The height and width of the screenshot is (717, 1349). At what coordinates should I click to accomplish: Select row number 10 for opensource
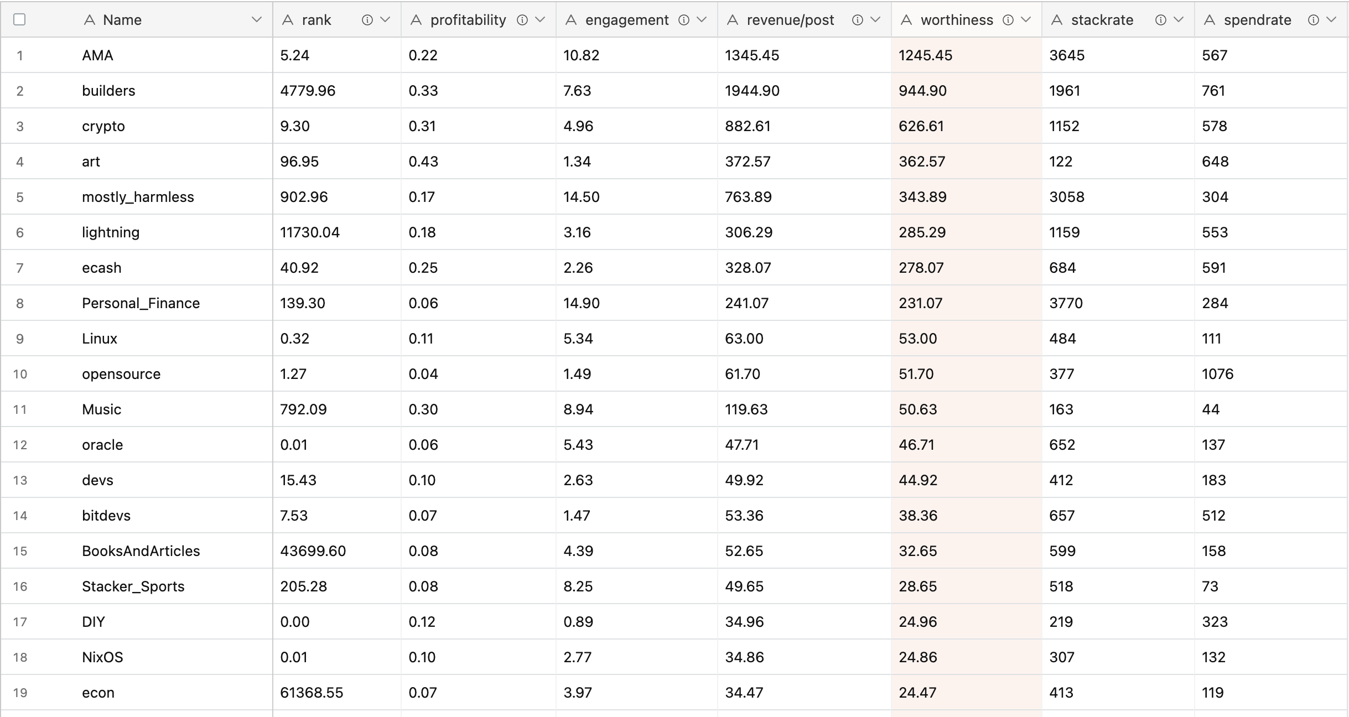click(x=20, y=374)
